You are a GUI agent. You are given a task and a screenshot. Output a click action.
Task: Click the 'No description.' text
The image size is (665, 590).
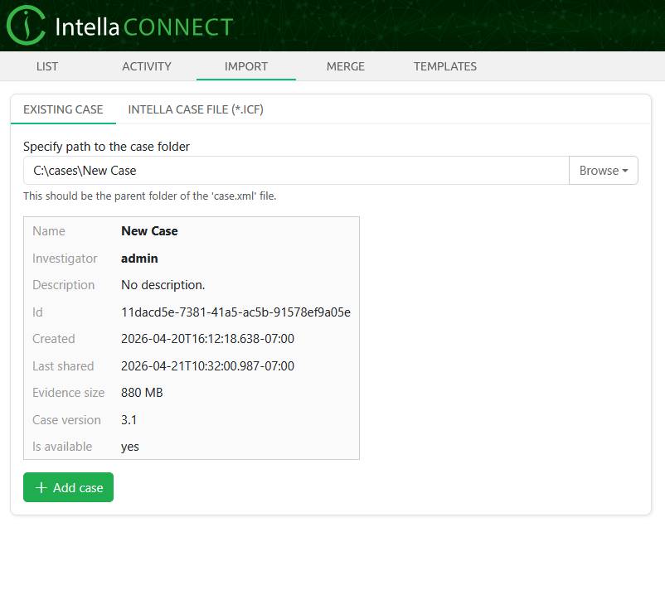pos(163,285)
